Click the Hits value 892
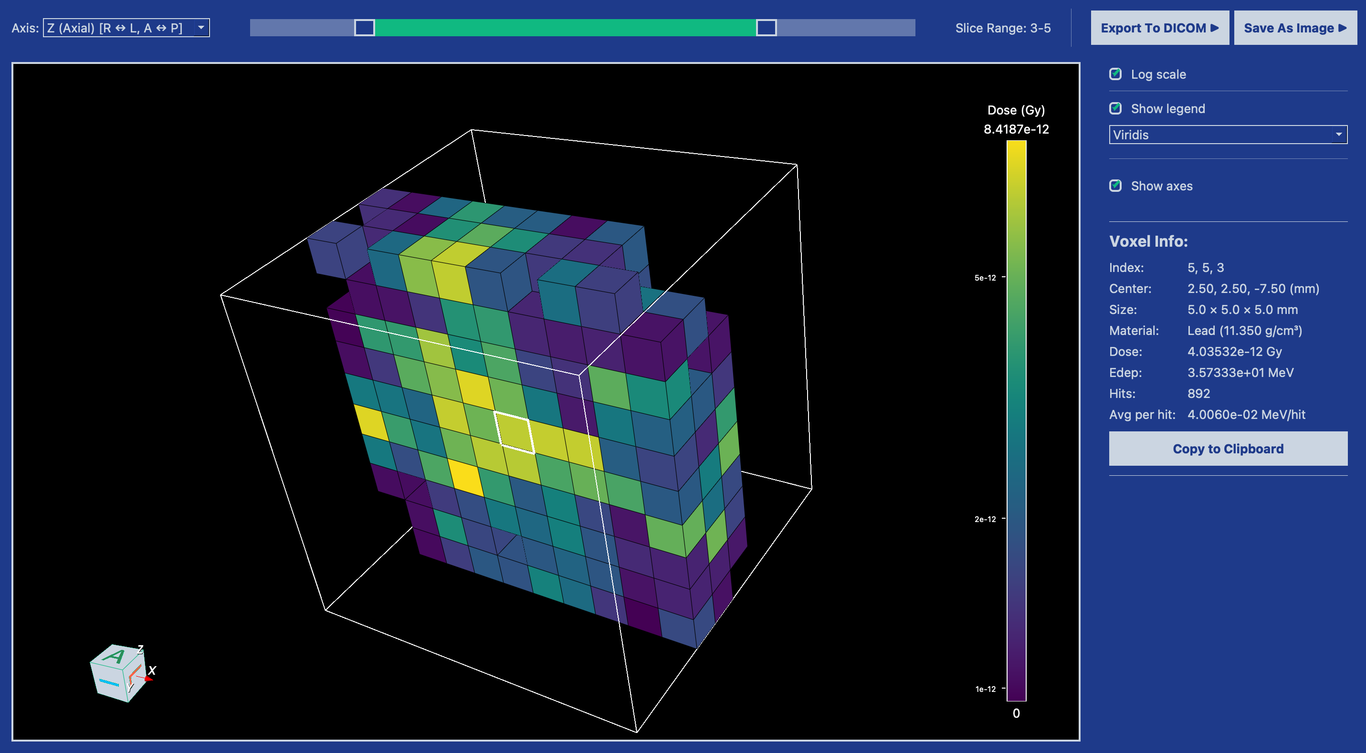Image resolution: width=1366 pixels, height=753 pixels. pyautogui.click(x=1198, y=394)
